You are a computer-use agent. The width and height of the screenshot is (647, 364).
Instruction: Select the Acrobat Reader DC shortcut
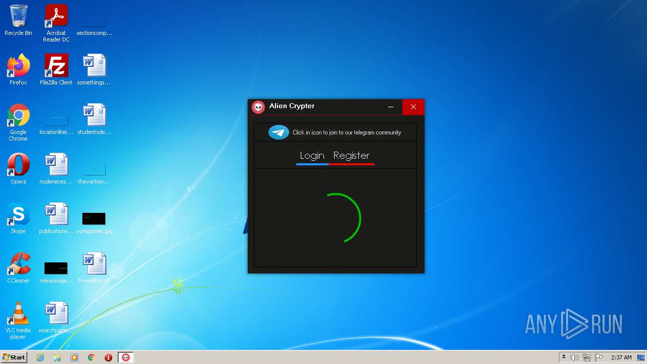pos(56,23)
